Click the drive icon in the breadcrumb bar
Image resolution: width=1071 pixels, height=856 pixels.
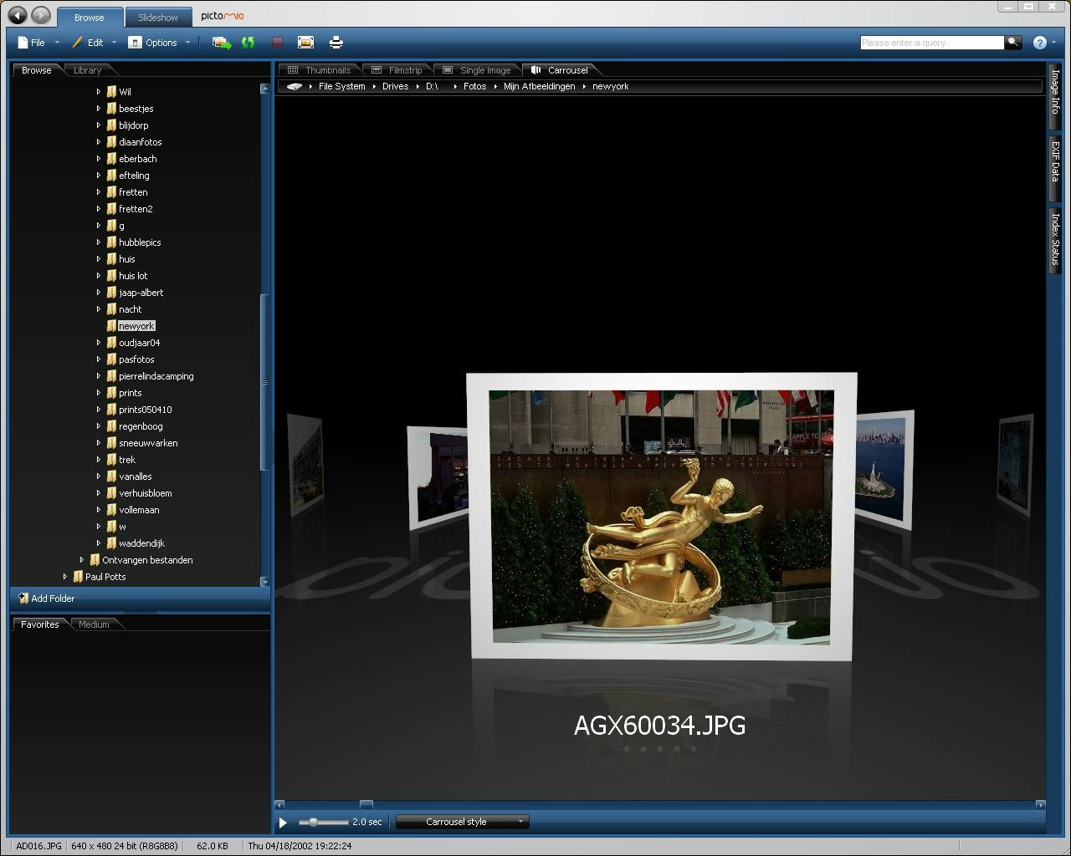pyautogui.click(x=295, y=86)
